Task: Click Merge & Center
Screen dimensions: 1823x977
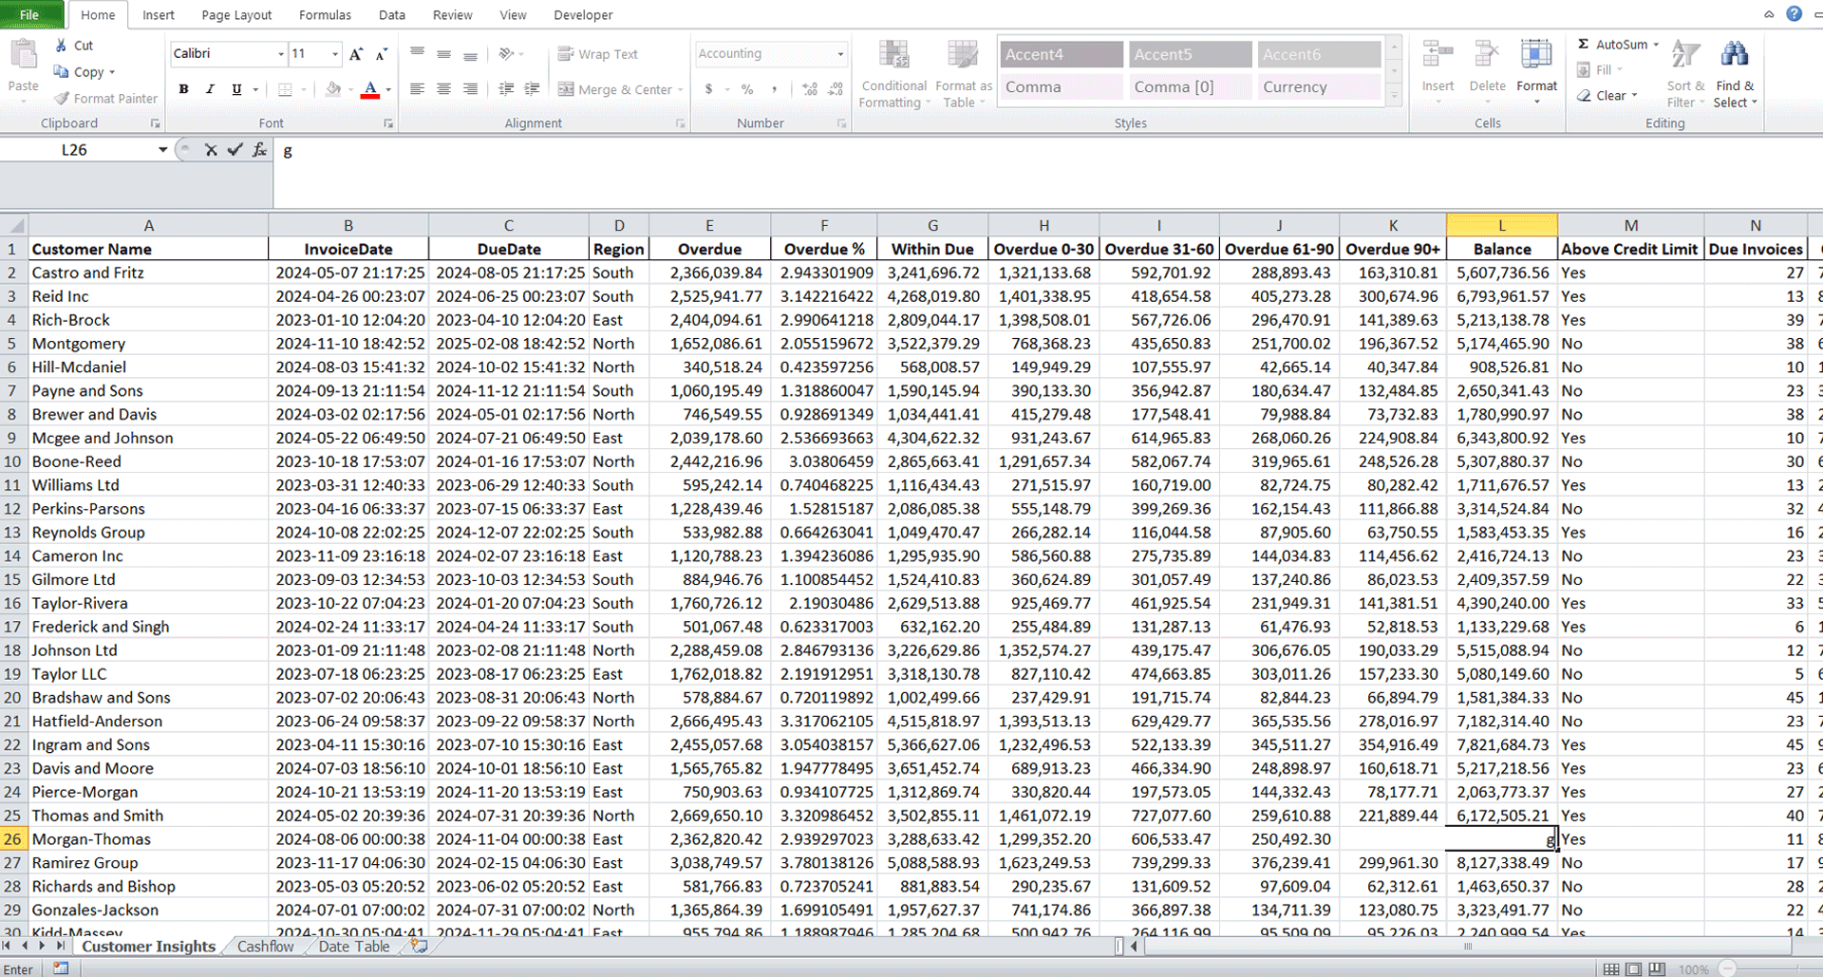Action: click(x=615, y=89)
